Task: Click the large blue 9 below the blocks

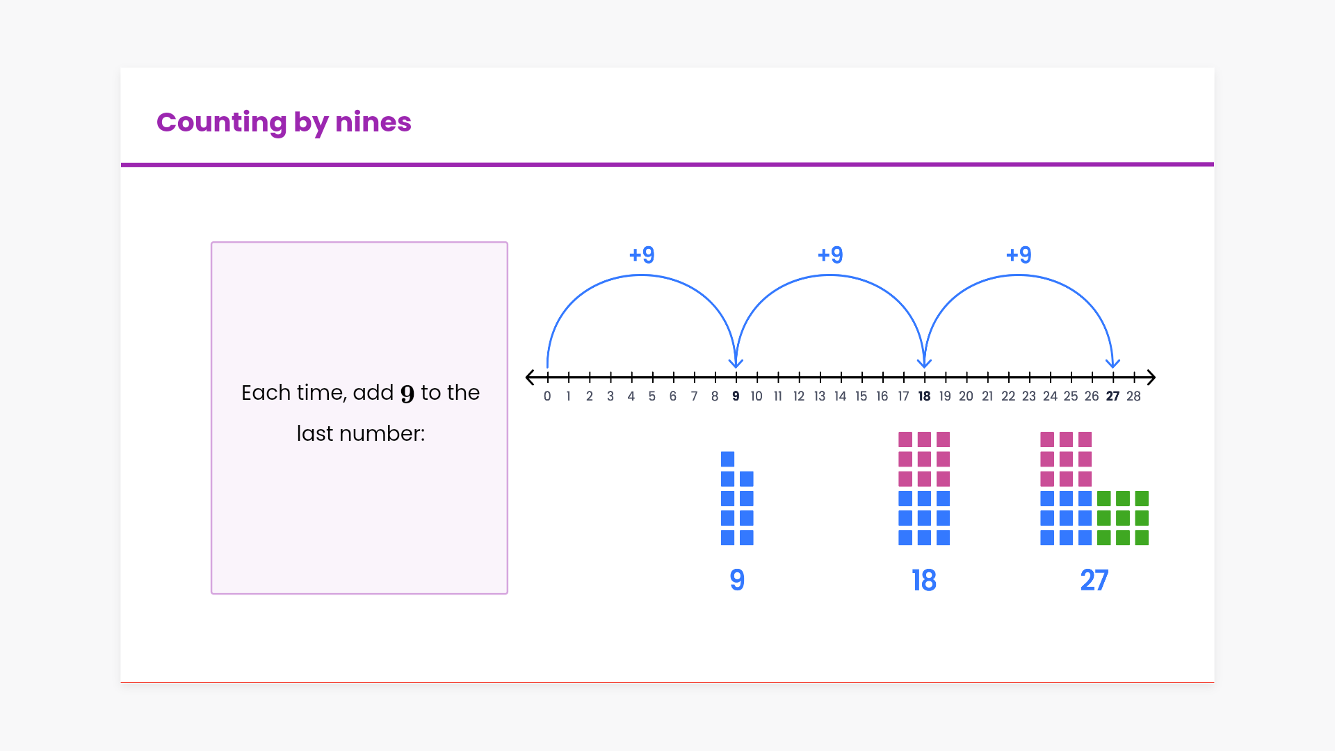Action: [x=737, y=581]
